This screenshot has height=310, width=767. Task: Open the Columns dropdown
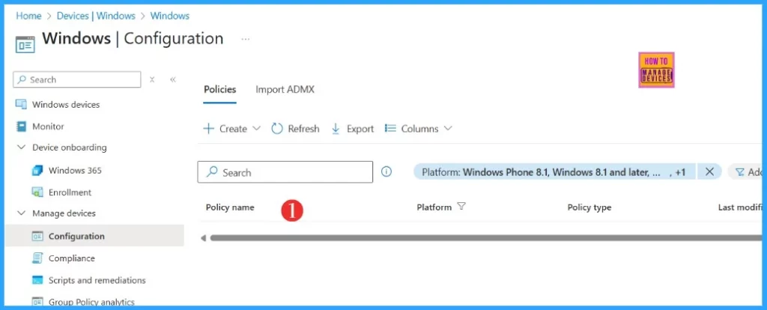(x=418, y=129)
